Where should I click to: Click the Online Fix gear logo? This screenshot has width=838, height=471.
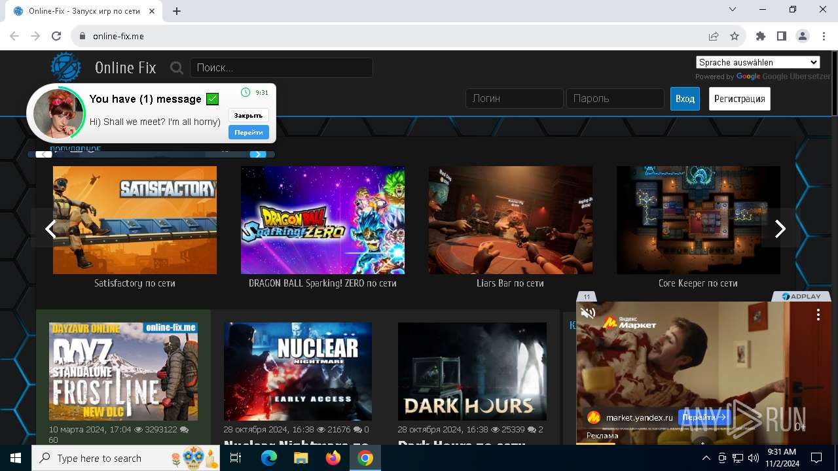65,67
